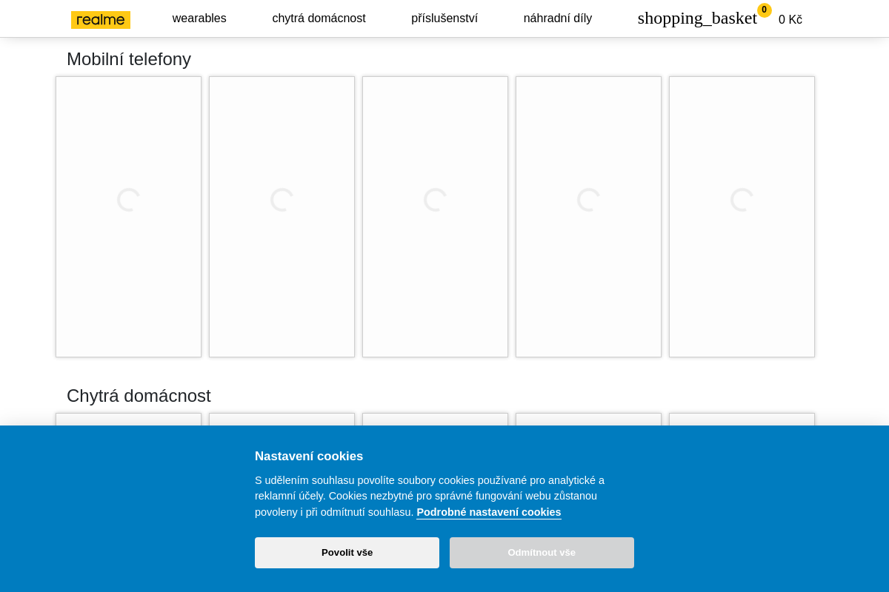Select fifth Mobilní telefony product card
This screenshot has width=889, height=592.
click(742, 217)
